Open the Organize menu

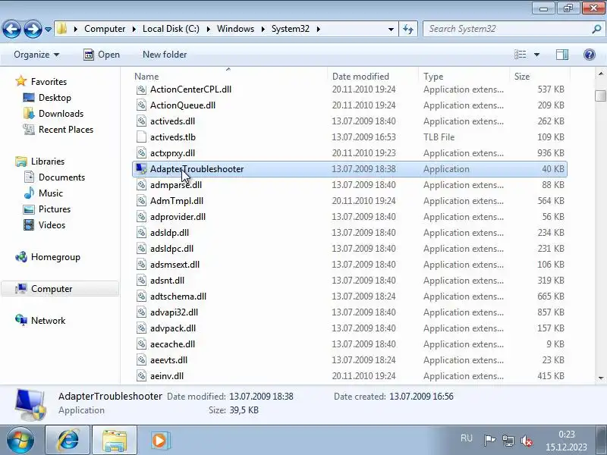tap(36, 55)
